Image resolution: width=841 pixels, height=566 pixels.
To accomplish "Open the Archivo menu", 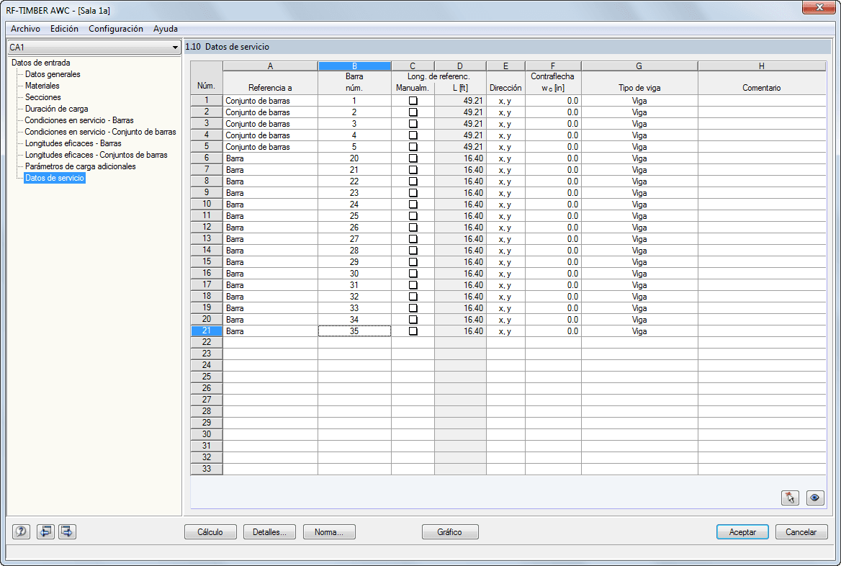I will point(24,29).
